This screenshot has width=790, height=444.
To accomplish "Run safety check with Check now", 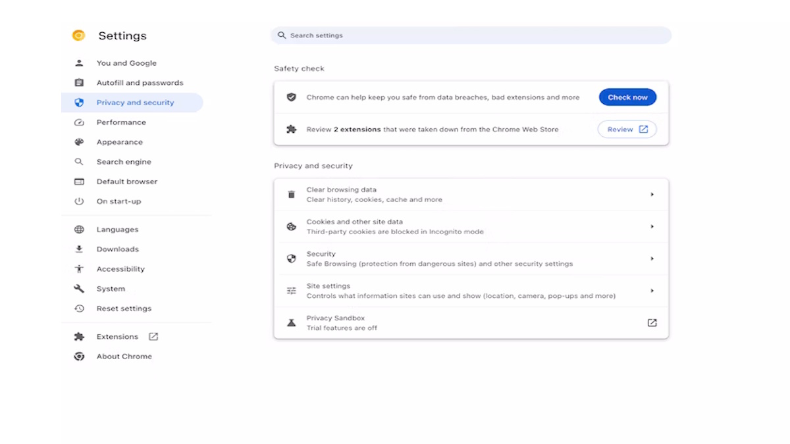I will pos(627,97).
